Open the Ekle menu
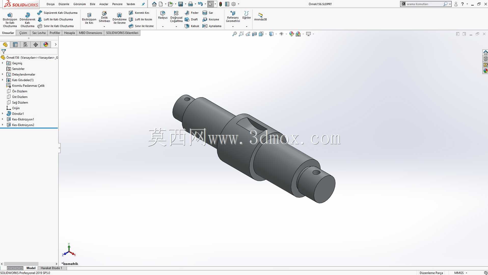This screenshot has width=488, height=275. tap(92, 4)
